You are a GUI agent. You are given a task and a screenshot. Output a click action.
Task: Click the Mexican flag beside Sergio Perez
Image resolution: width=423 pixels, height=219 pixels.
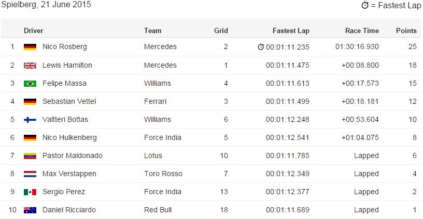(x=30, y=192)
